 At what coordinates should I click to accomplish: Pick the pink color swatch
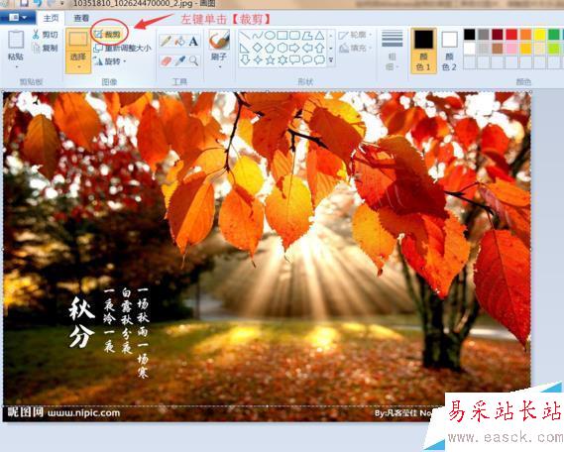(511, 49)
